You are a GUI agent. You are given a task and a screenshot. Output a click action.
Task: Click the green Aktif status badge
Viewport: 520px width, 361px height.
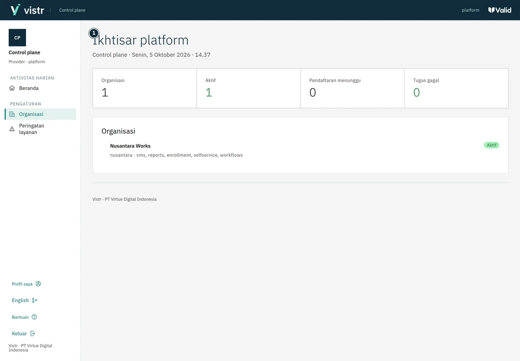(491, 145)
